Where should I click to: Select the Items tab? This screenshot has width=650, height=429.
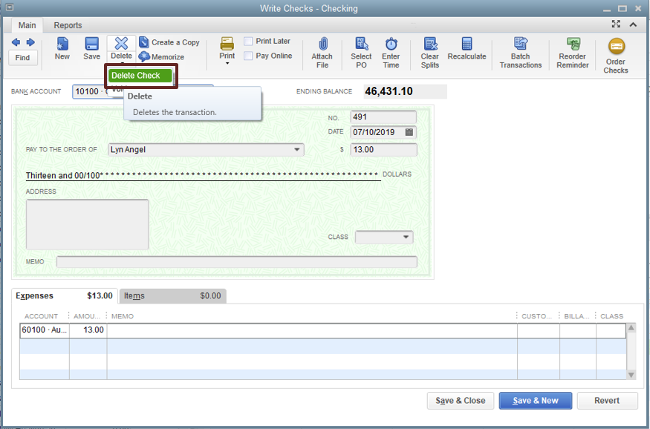[172, 295]
